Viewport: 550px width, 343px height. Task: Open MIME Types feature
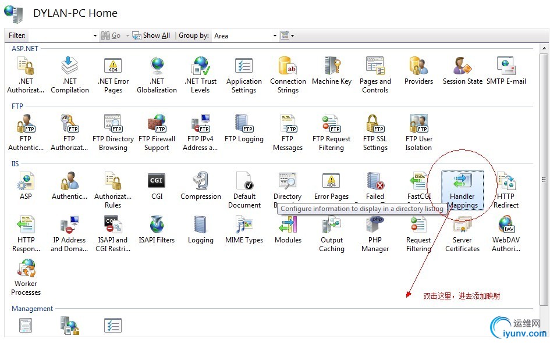point(244,230)
